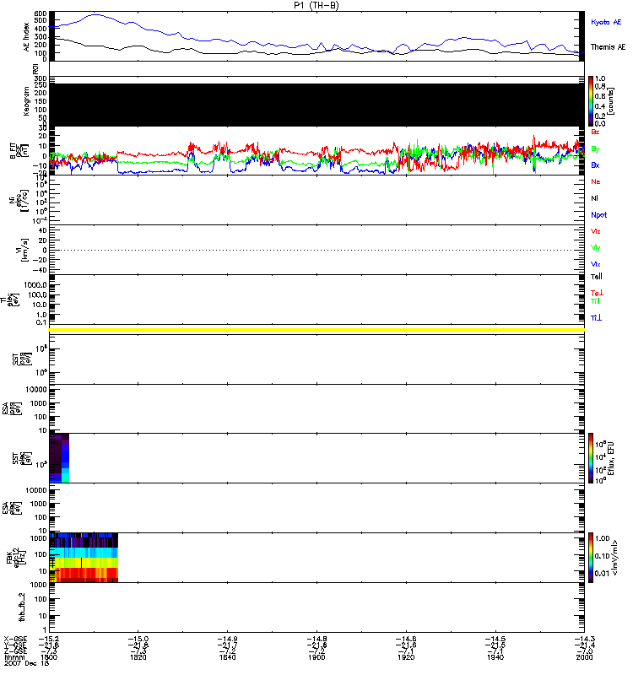
Task: Click the yellow horizontal bar below Ti panel
Action: point(316,330)
